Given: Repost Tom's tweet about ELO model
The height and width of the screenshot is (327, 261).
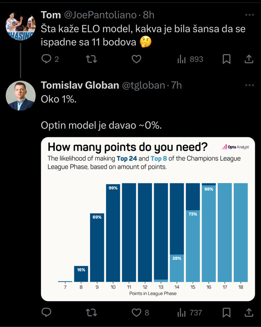Looking at the screenshot, I should coord(91,59).
